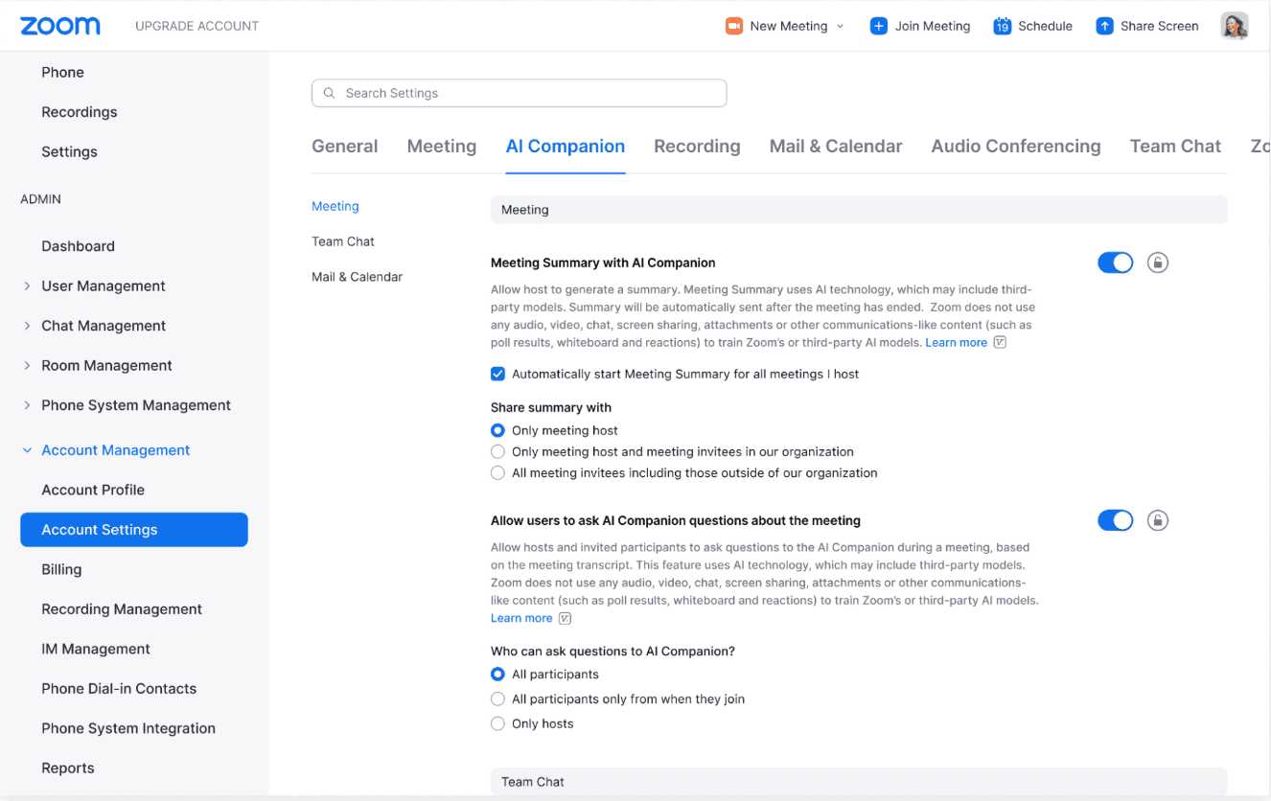The height and width of the screenshot is (801, 1271).
Task: Expand the New Meeting dropdown arrow
Action: click(x=842, y=26)
